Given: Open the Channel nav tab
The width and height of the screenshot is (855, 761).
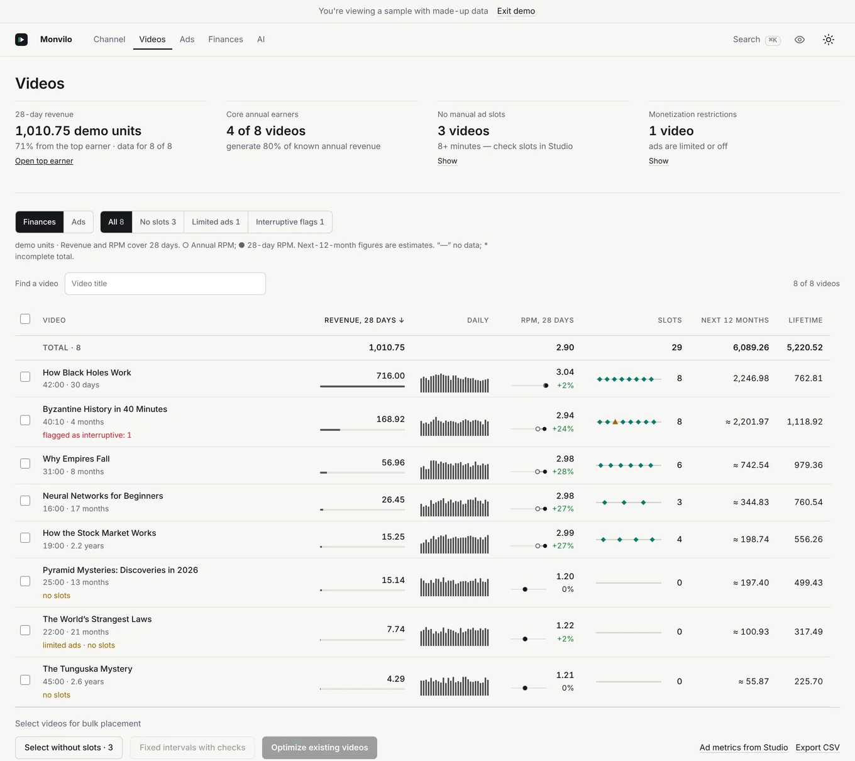Looking at the screenshot, I should [109, 40].
